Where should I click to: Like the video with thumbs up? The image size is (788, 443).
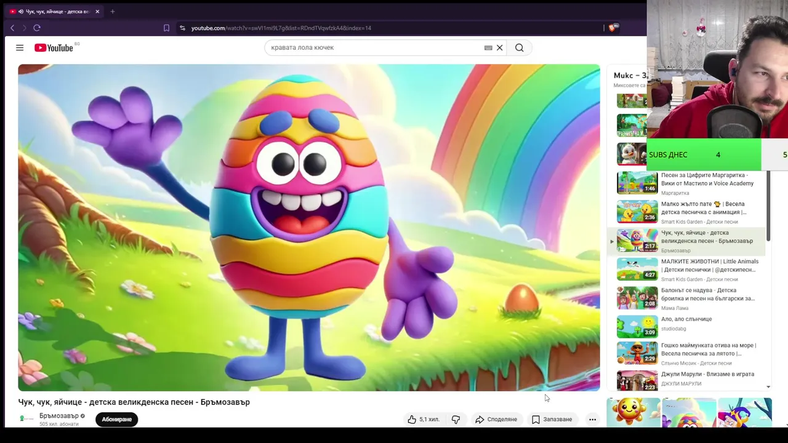(423, 419)
